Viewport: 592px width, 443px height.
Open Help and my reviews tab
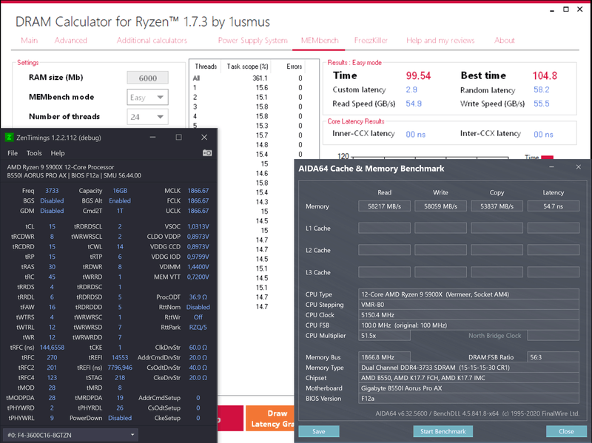pyautogui.click(x=440, y=41)
